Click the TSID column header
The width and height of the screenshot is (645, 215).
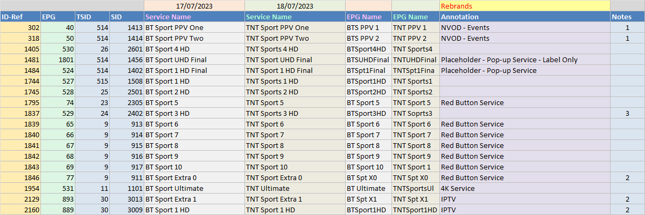(92, 17)
